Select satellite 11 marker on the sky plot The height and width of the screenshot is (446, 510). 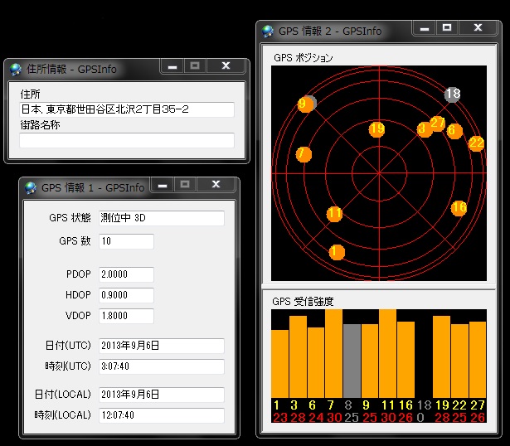334,214
